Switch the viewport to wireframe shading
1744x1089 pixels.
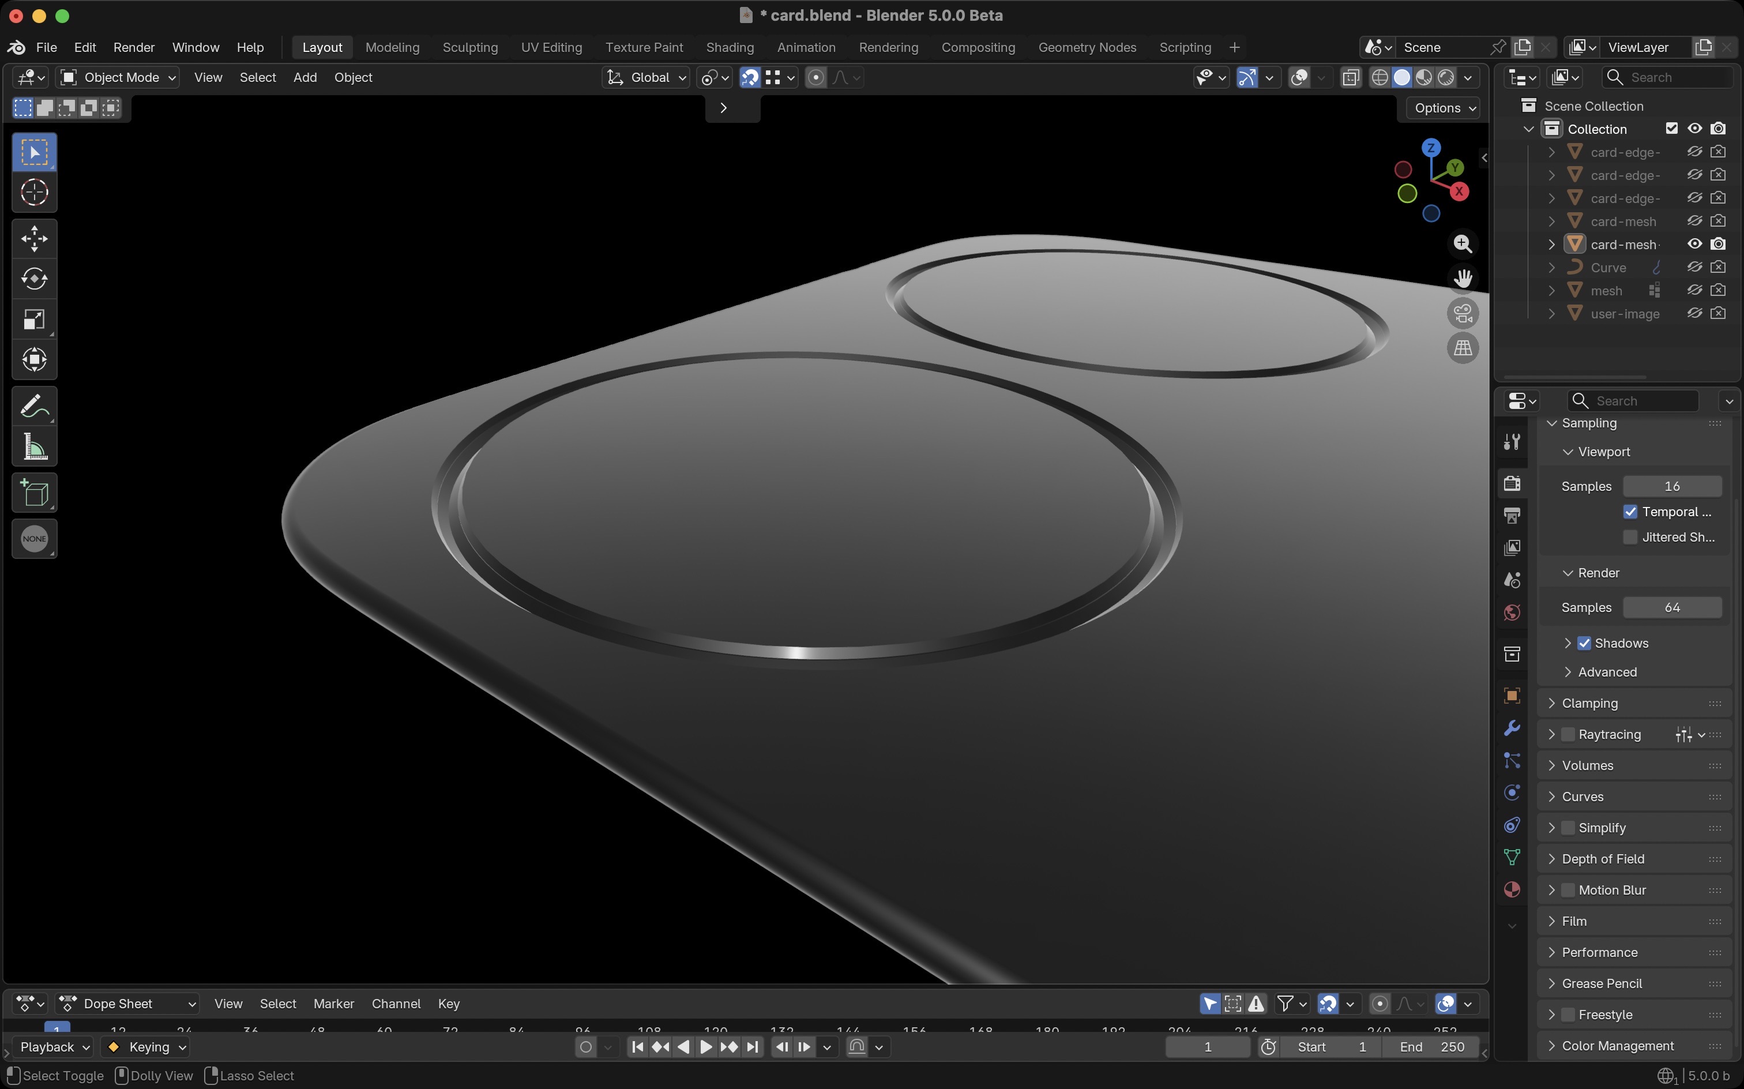pyautogui.click(x=1380, y=78)
